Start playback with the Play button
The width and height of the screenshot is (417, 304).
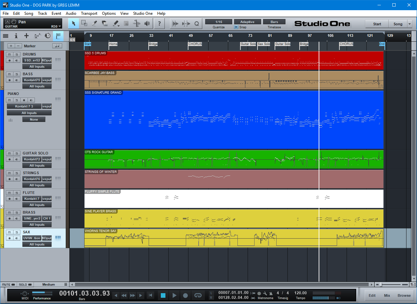[x=174, y=295]
